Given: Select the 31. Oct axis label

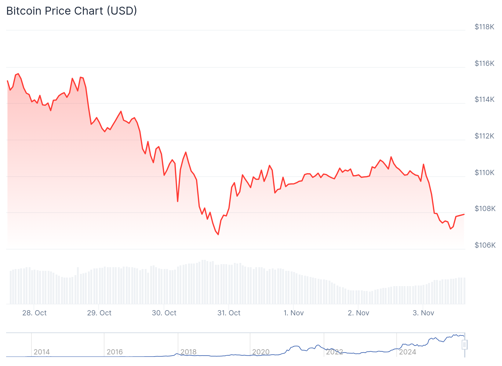Looking at the screenshot, I should point(229,313).
